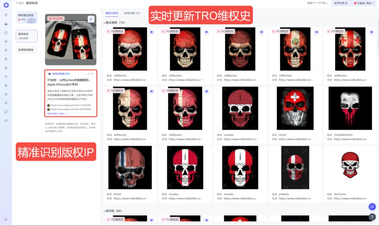Open the pretty4u skull image
This screenshot has width=379, height=226.
pos(295,167)
